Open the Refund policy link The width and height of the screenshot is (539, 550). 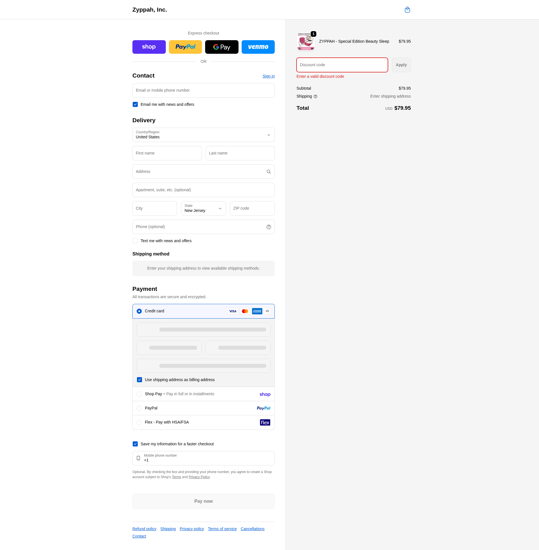point(144,529)
